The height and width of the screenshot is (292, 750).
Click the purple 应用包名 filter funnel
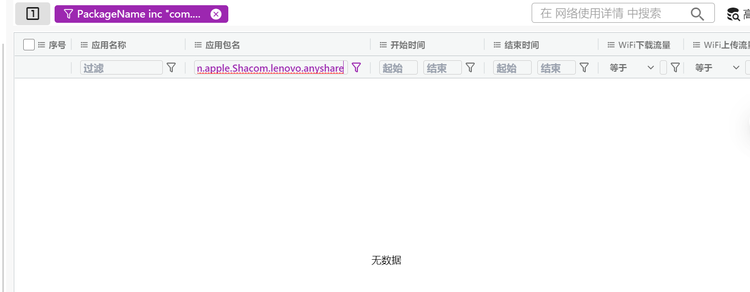coord(356,68)
